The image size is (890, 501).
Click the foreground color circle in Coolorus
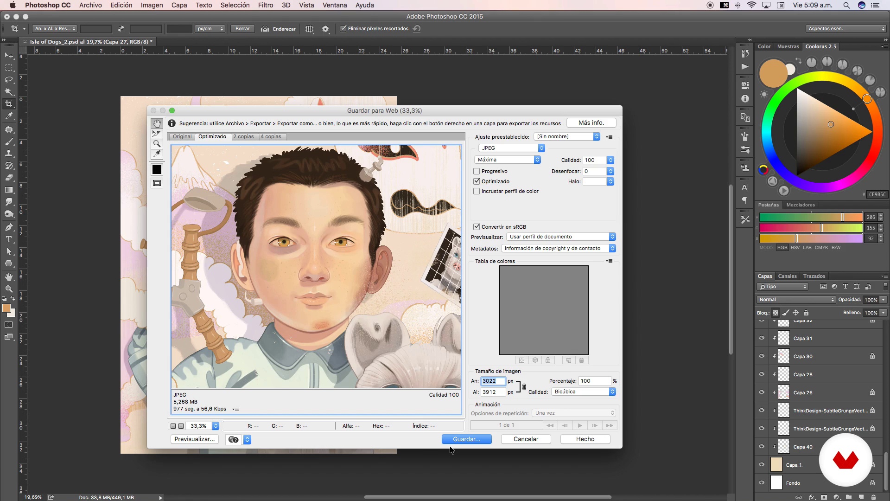coord(773,73)
